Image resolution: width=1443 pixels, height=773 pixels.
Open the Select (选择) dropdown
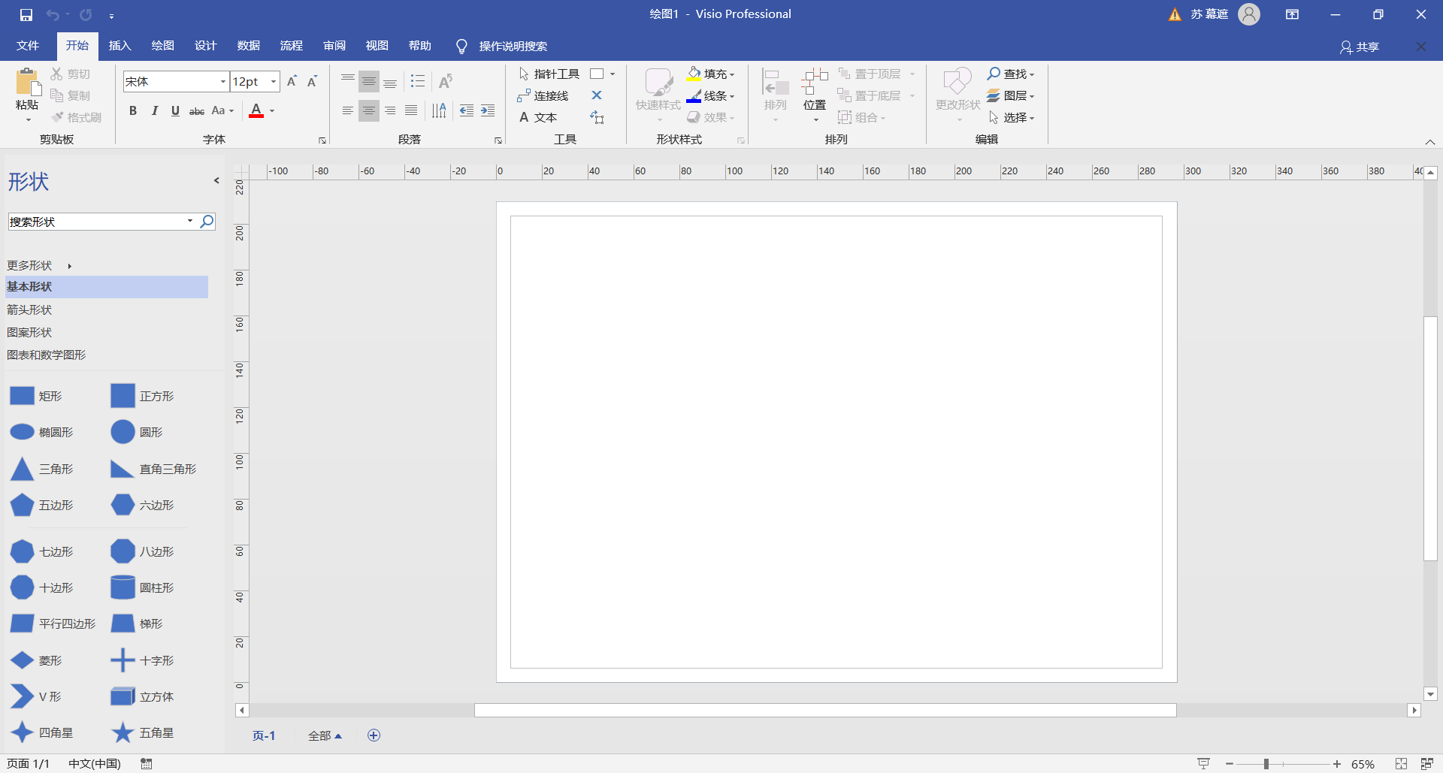pos(1011,117)
